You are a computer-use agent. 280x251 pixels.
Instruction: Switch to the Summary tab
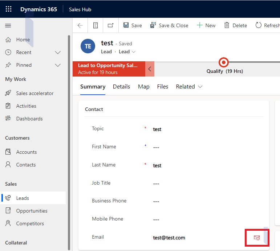point(93,87)
